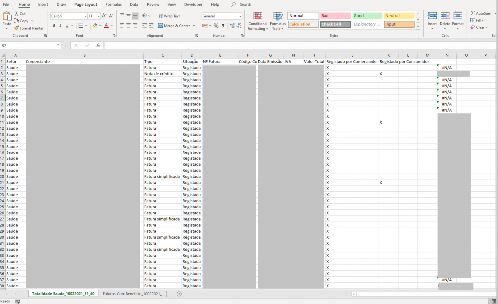Open the Format cells icon menu
The width and height of the screenshot is (498, 304).
pyautogui.click(x=458, y=16)
